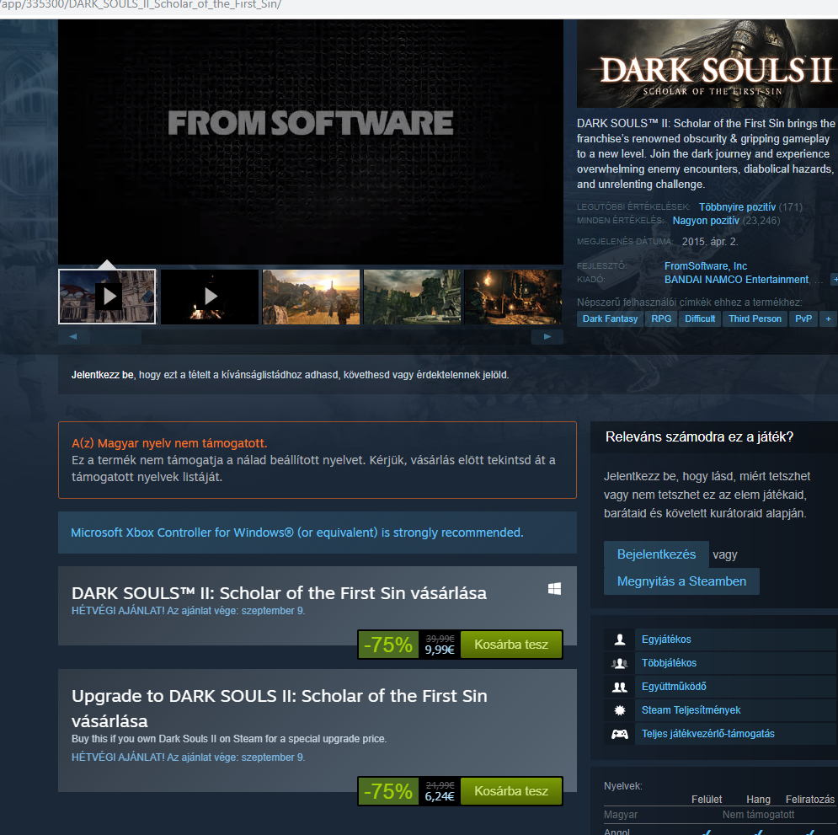Click the left arrow of screenshot strip
Screen dimensions: 838x835
[73, 337]
